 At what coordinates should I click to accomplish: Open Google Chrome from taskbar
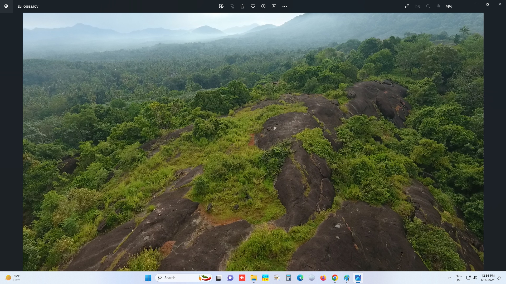(x=335, y=278)
